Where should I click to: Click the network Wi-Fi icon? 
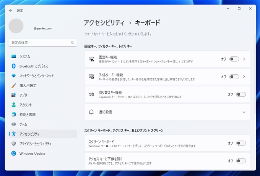pyautogui.click(x=14, y=76)
